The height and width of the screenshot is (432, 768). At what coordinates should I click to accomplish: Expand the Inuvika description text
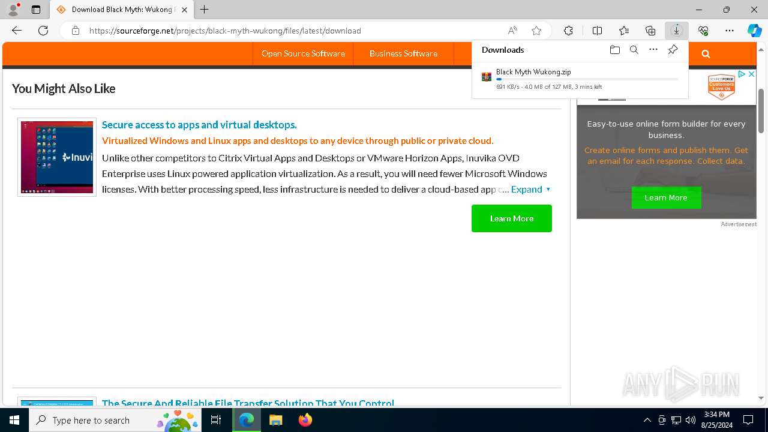click(530, 189)
